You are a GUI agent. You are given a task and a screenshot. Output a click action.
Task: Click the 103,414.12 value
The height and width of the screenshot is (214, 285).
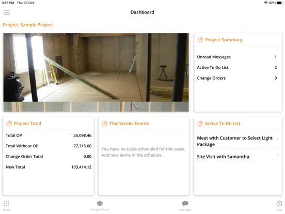pyautogui.click(x=82, y=167)
